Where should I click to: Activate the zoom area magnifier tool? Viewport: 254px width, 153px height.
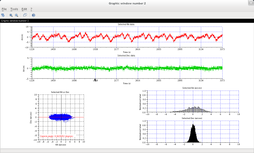[x=11, y=15]
